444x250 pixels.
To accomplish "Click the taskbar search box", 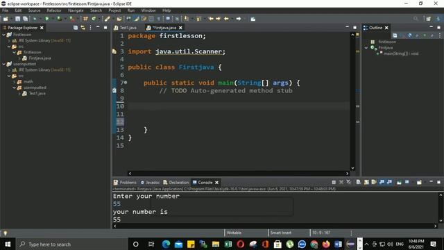I will click(x=72, y=244).
